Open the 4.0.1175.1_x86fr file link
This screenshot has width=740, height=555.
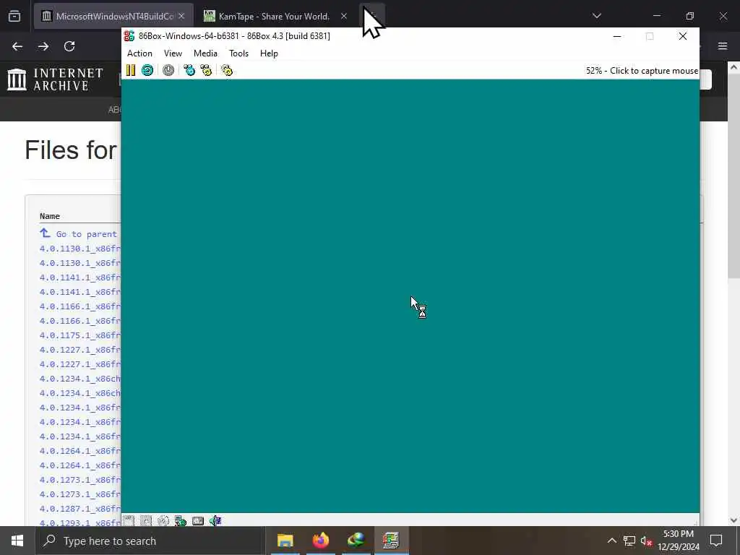point(79,335)
